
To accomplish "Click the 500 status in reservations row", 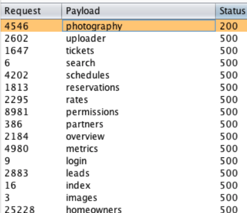I will click(229, 87).
